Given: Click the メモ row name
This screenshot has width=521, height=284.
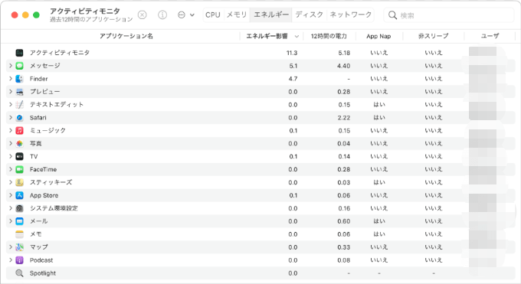Looking at the screenshot, I should pos(35,234).
